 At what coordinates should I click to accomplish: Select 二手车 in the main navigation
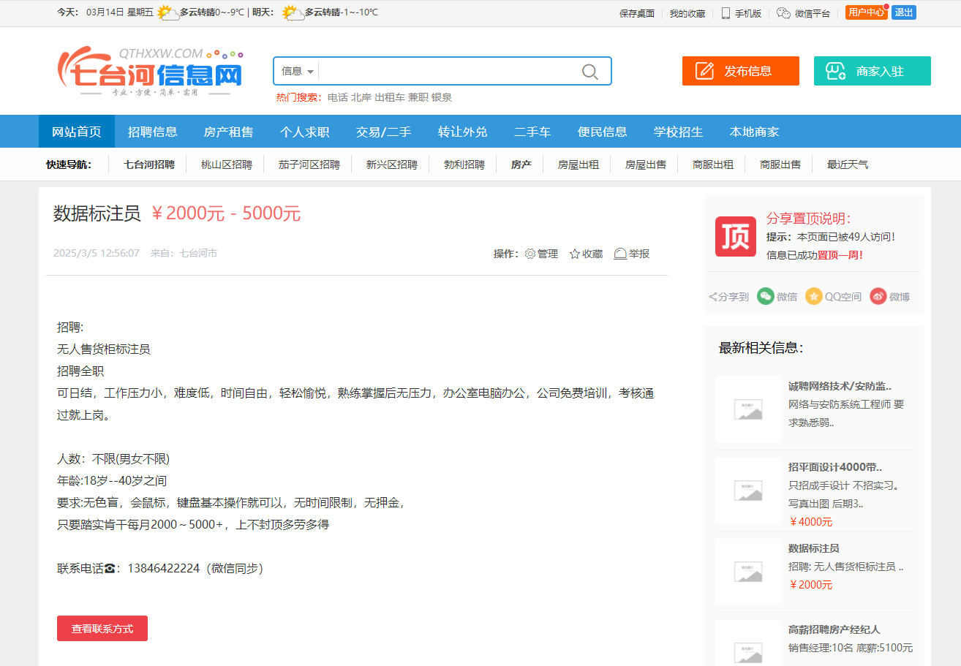click(x=532, y=132)
